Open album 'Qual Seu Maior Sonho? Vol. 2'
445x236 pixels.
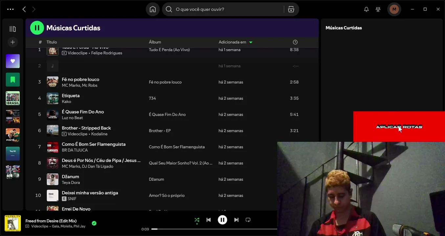click(181, 163)
